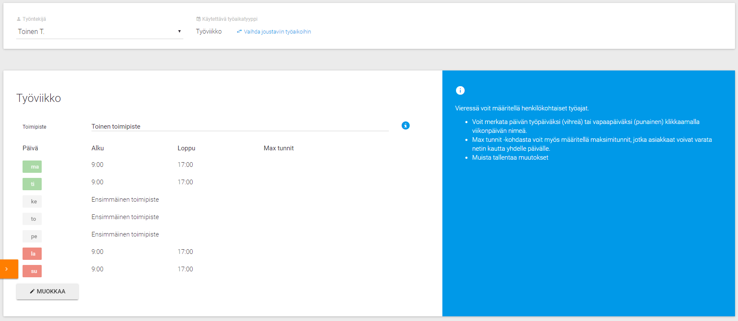Select Tuesday start time 9:00

[x=97, y=182]
